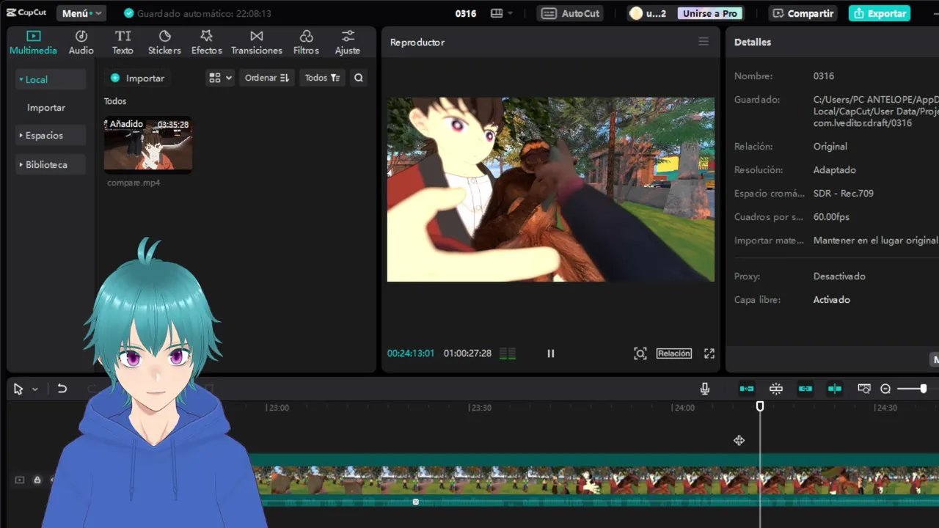Toggle auto snapping
Screen dimensions: 939x528
coord(776,389)
